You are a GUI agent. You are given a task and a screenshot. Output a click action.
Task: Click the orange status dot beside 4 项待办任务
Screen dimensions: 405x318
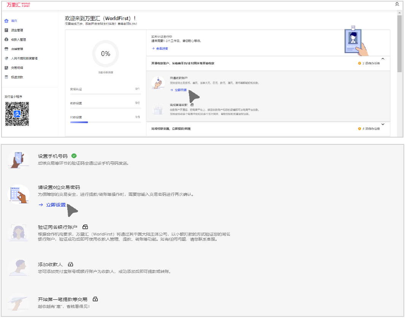[x=359, y=128]
